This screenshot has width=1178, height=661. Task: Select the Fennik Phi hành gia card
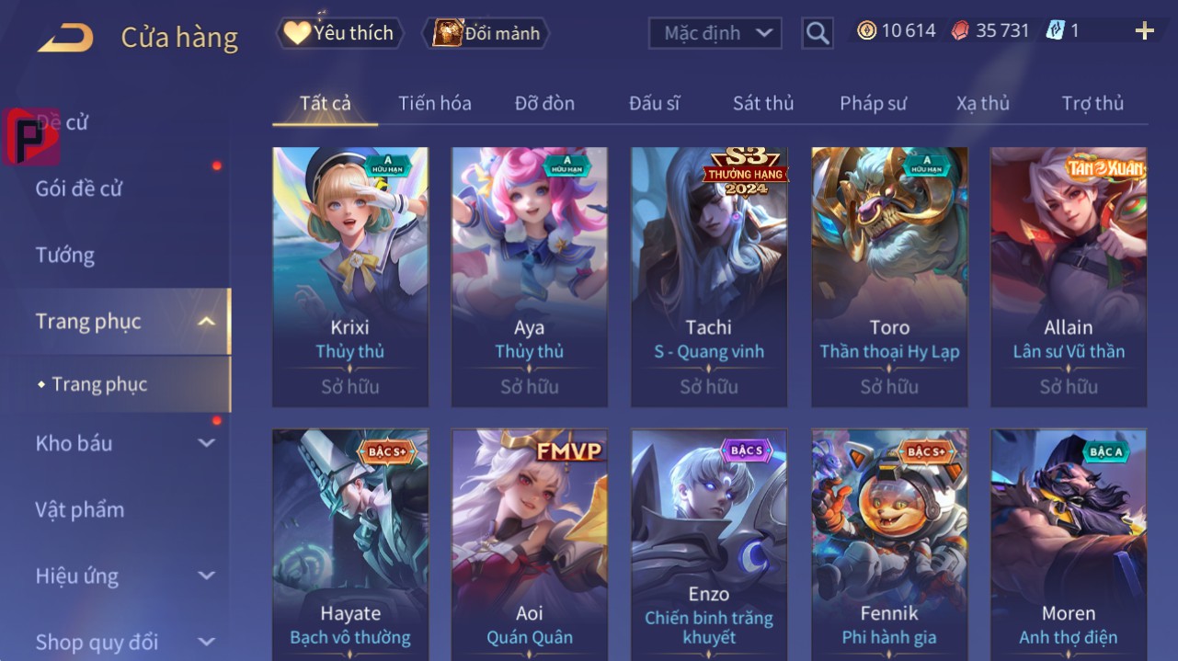tap(889, 544)
